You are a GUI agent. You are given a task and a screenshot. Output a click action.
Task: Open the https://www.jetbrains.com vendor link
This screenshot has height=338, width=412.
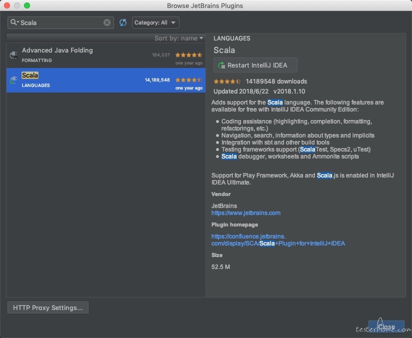(245, 213)
